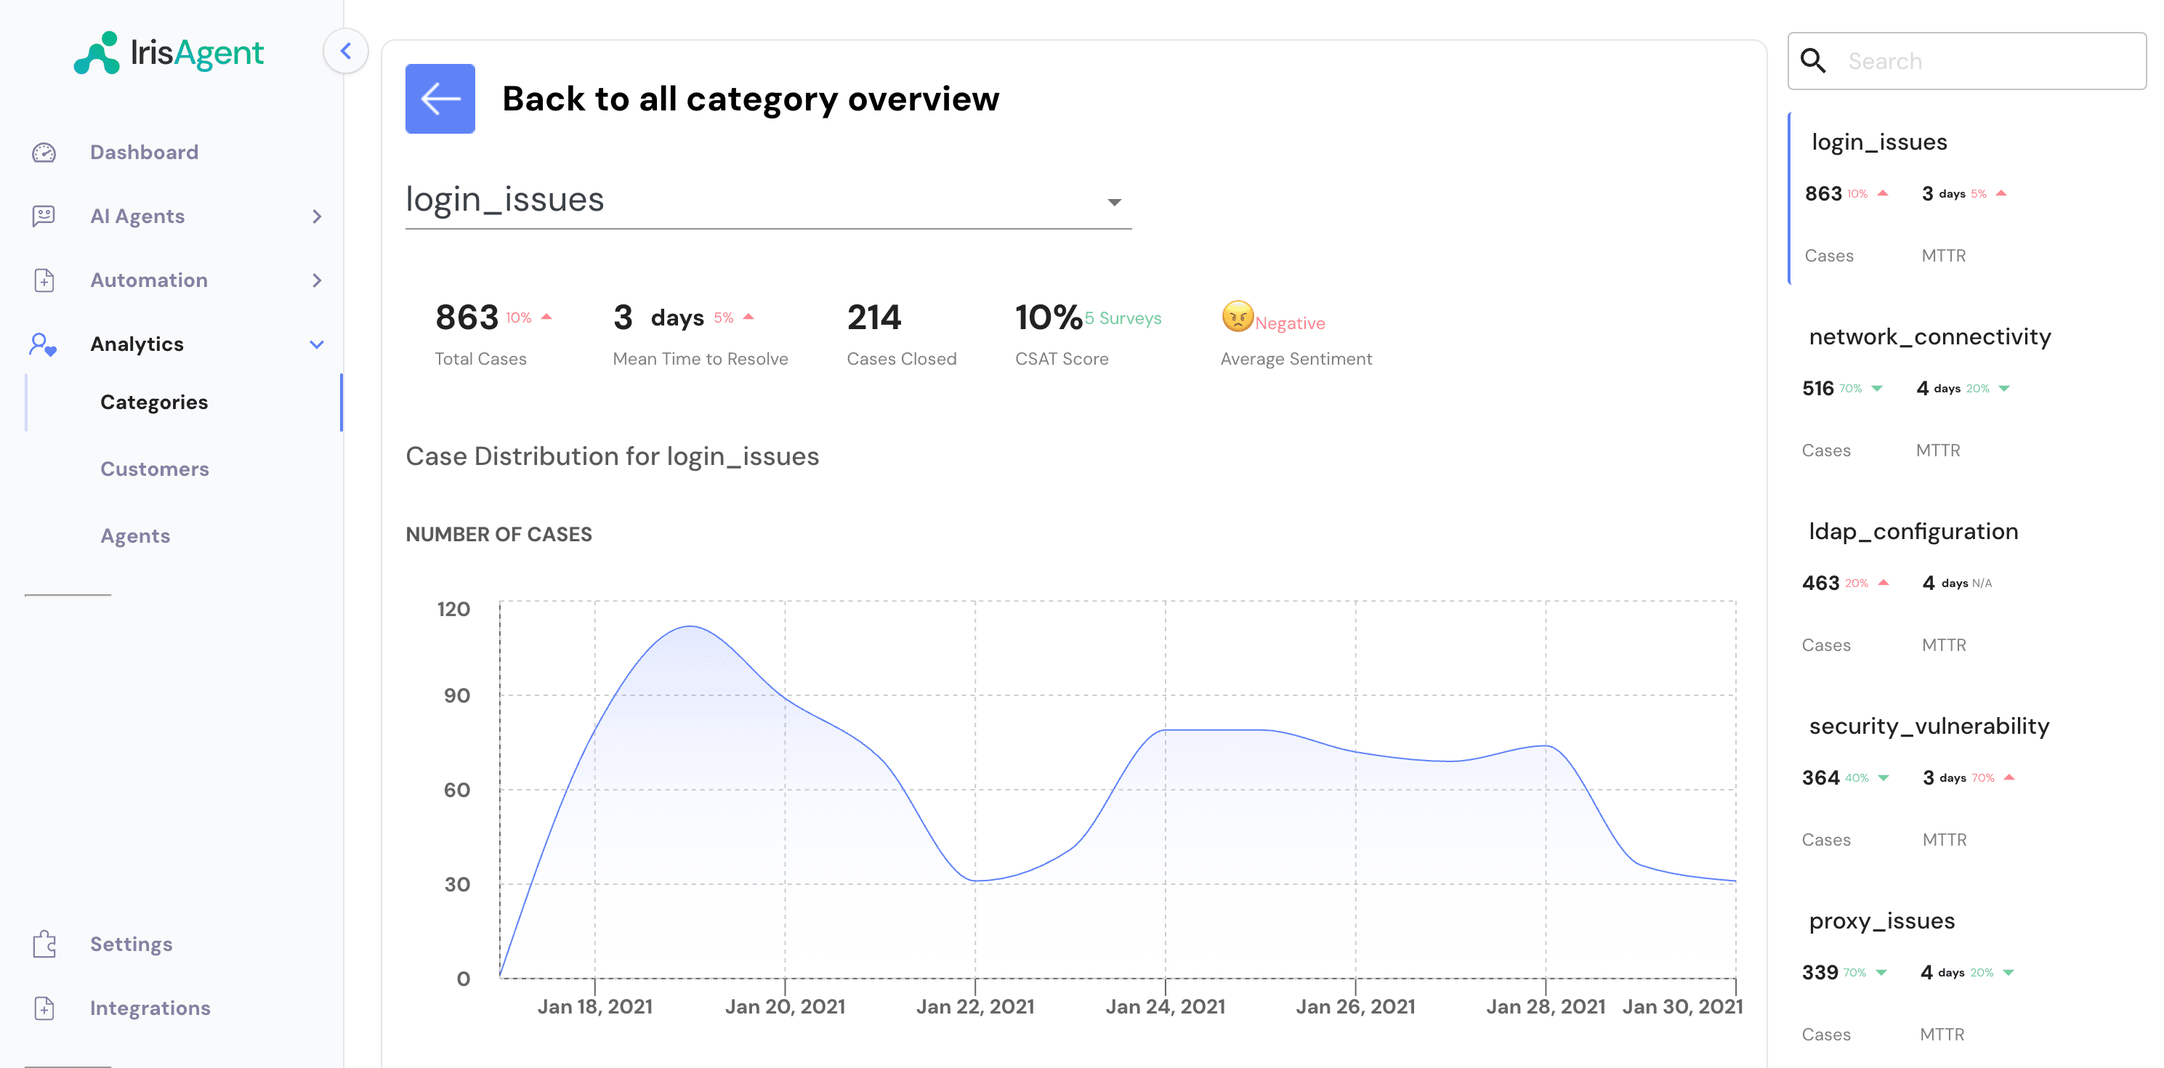Collapse sidebar with the chevron button

(x=345, y=51)
